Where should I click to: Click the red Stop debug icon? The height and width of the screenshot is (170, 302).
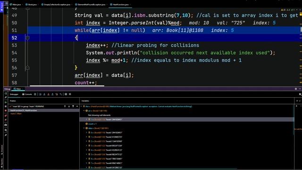[x=6, y=110]
